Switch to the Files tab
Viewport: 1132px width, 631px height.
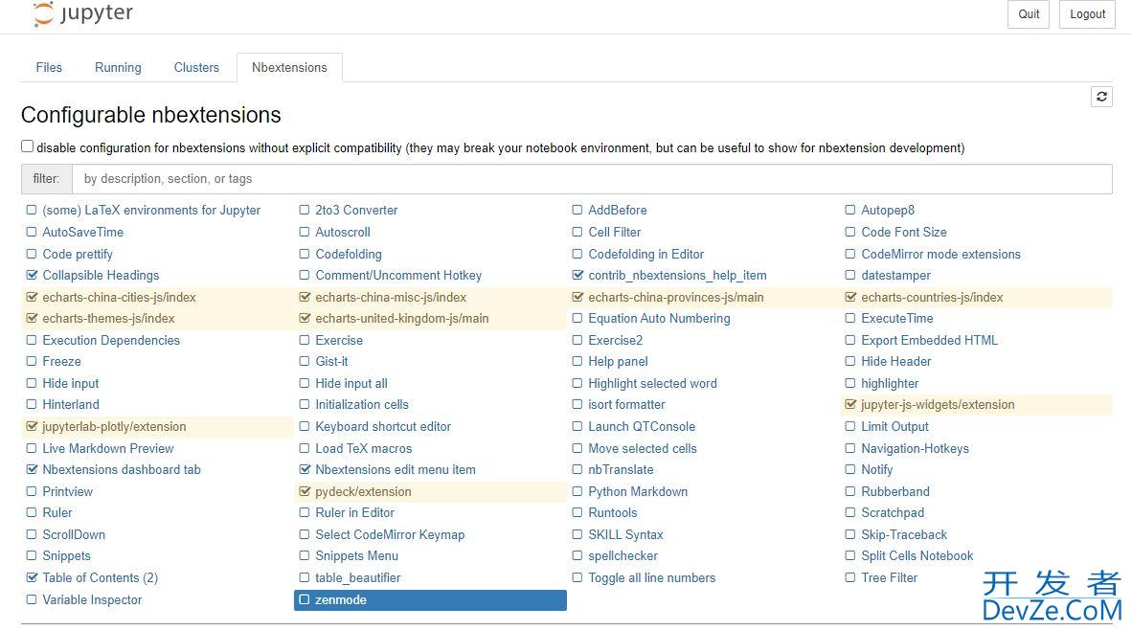[x=49, y=67]
